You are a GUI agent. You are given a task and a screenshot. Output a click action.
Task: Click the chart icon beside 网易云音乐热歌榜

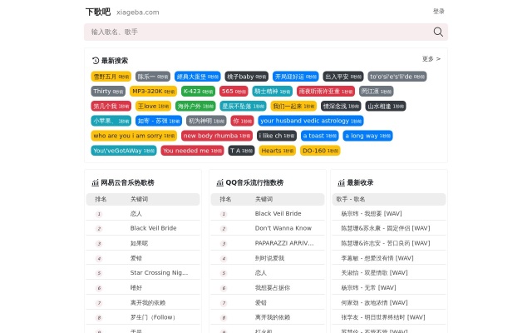point(96,182)
